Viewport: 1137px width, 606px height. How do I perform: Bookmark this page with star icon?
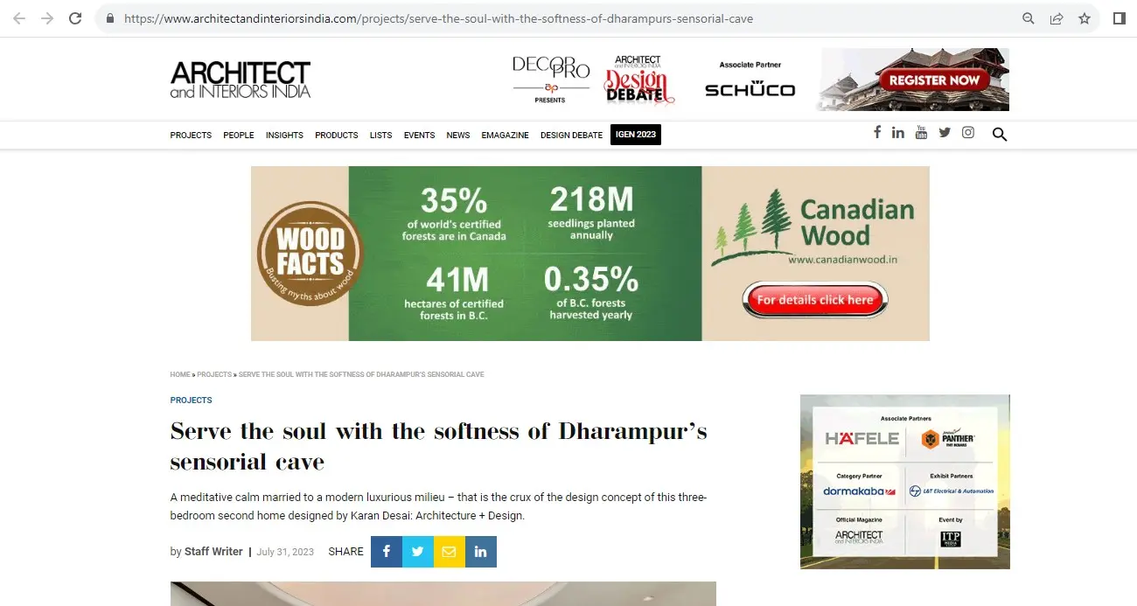coord(1085,18)
